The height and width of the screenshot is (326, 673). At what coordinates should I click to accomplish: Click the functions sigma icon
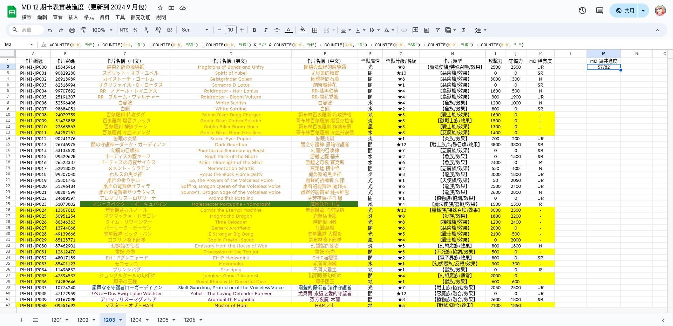tap(464, 30)
